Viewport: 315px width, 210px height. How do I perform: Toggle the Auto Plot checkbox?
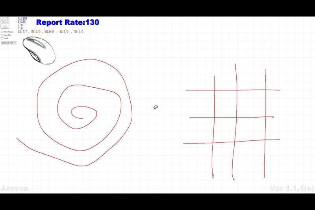[2, 35]
